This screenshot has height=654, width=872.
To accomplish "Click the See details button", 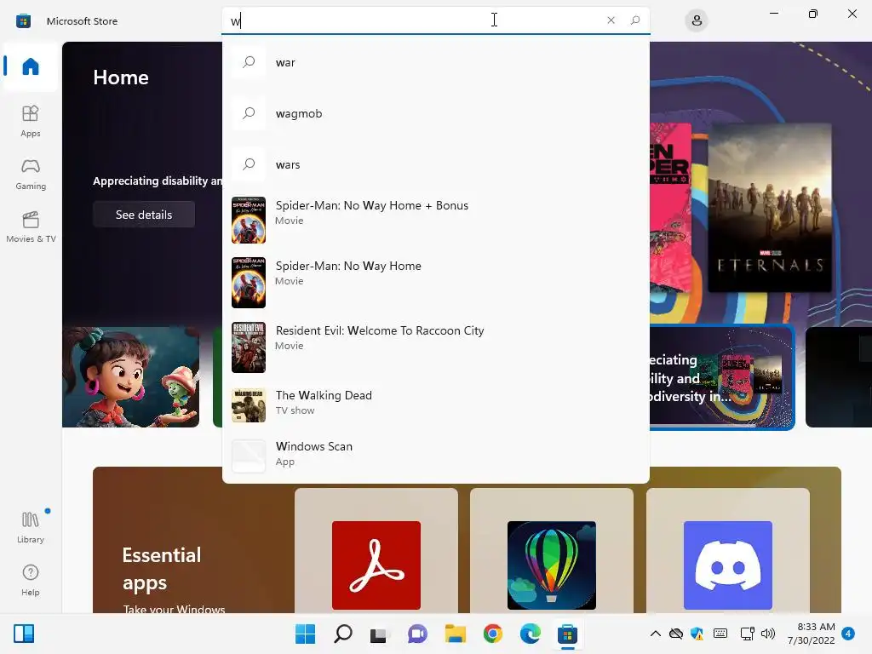I will [x=144, y=215].
